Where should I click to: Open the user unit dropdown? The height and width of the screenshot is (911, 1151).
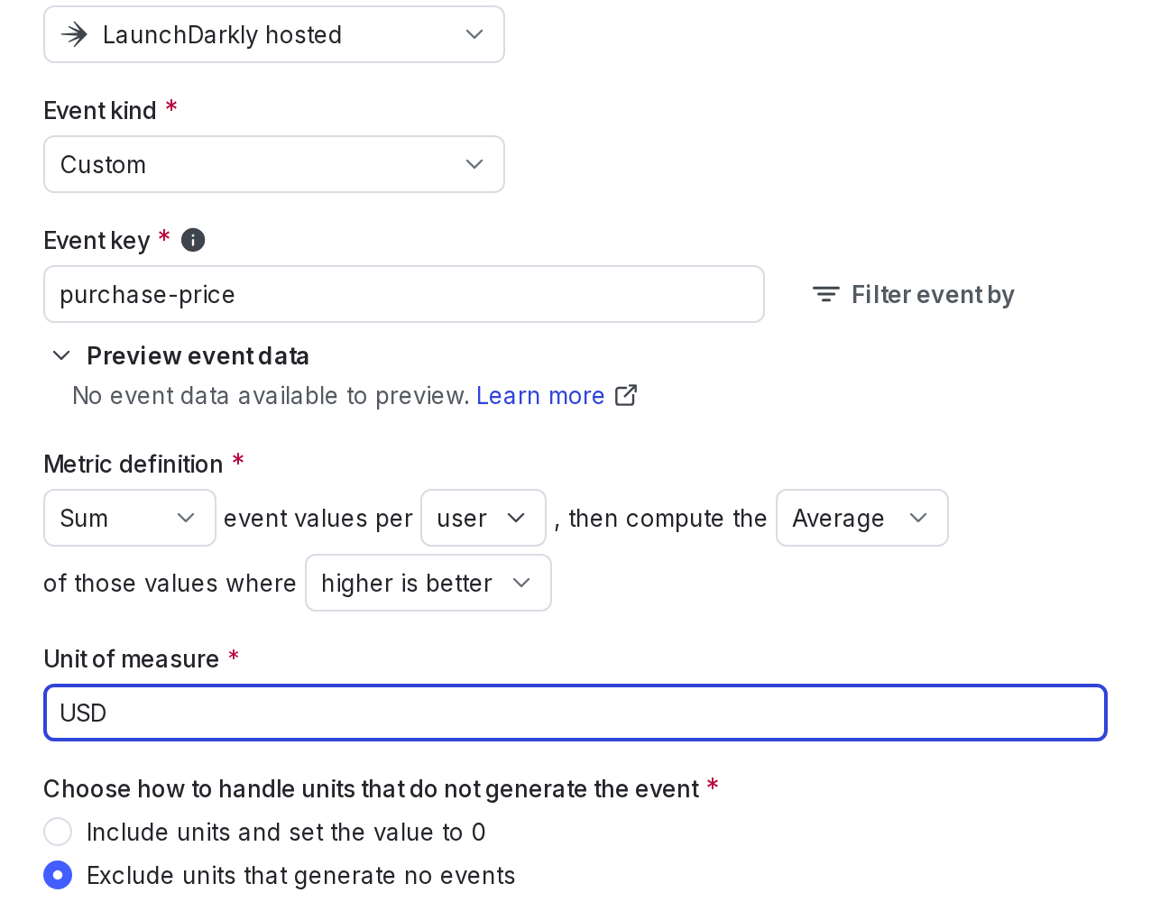tap(483, 518)
